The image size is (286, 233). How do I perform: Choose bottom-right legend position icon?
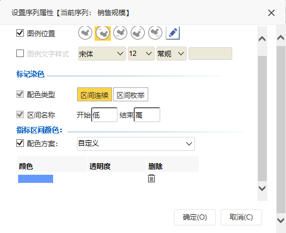[155, 33]
